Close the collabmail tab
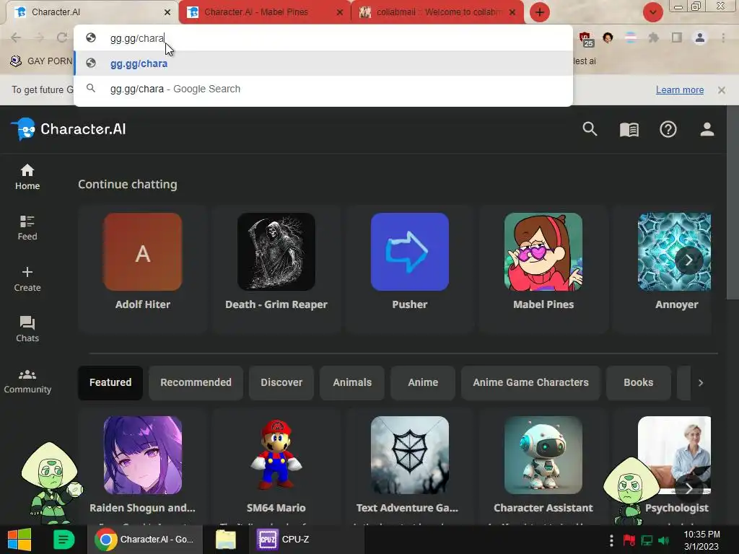The height and width of the screenshot is (554, 739). (x=512, y=13)
